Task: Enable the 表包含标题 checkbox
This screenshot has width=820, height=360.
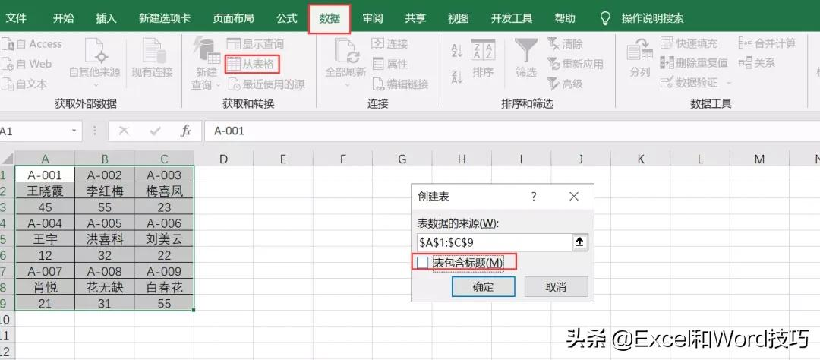Action: pos(422,263)
